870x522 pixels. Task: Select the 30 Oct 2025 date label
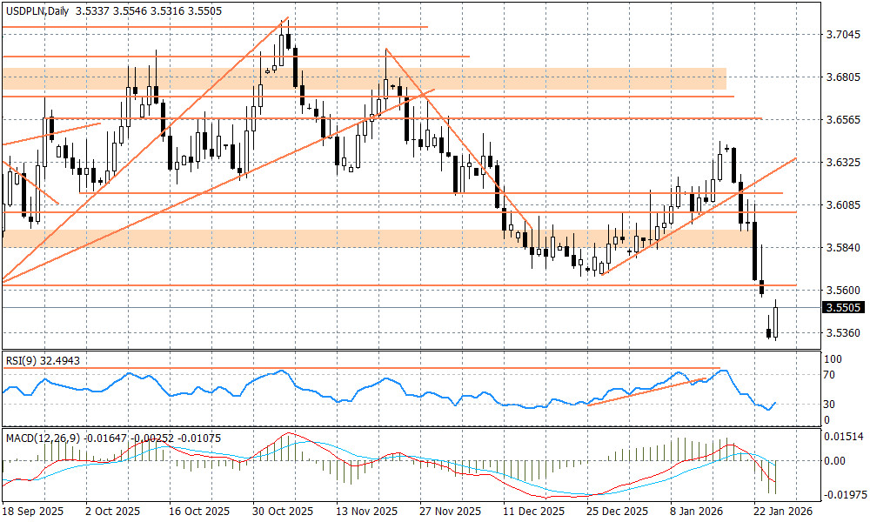coord(288,512)
